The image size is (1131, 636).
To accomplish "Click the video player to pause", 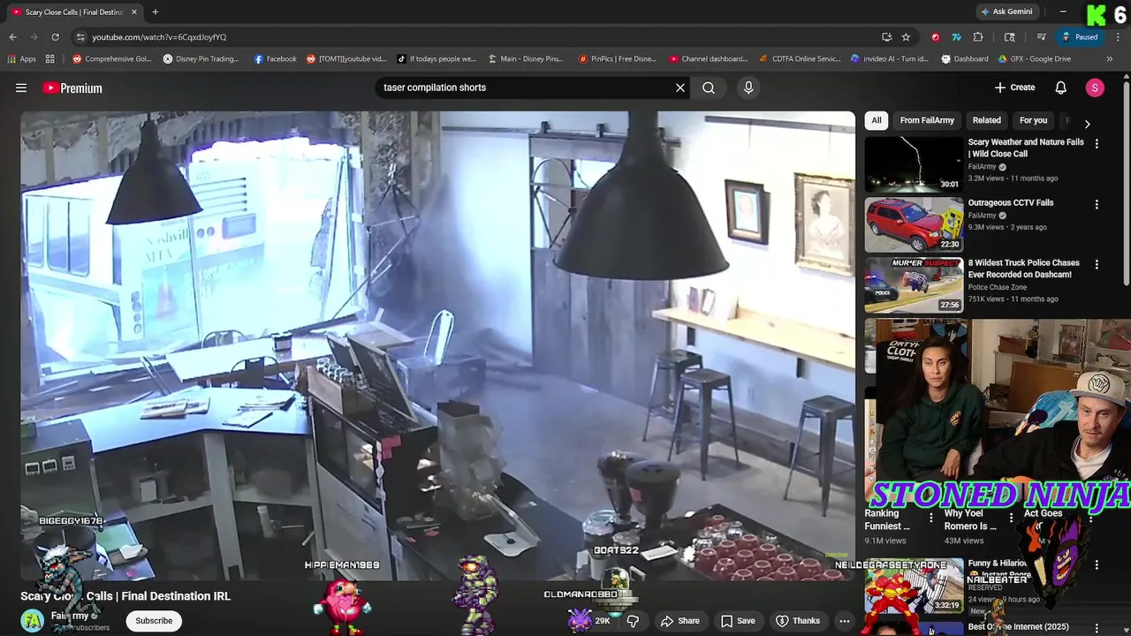I will pos(438,345).
